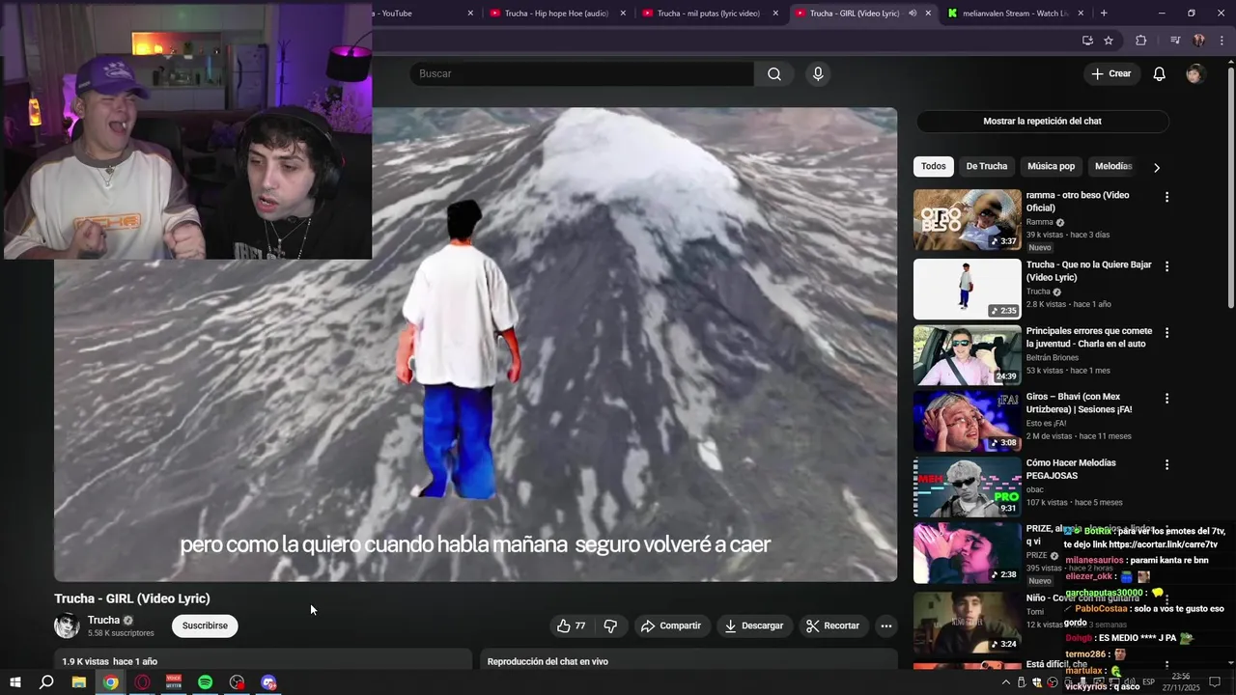
Task: Open Chrome three-dot menu
Action: [1222, 41]
